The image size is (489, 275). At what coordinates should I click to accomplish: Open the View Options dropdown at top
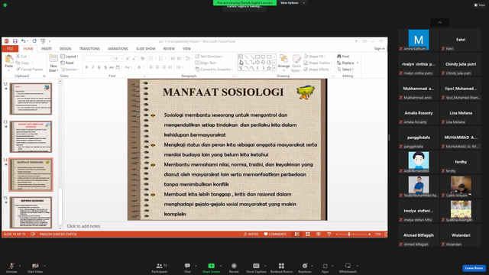[x=292, y=3]
